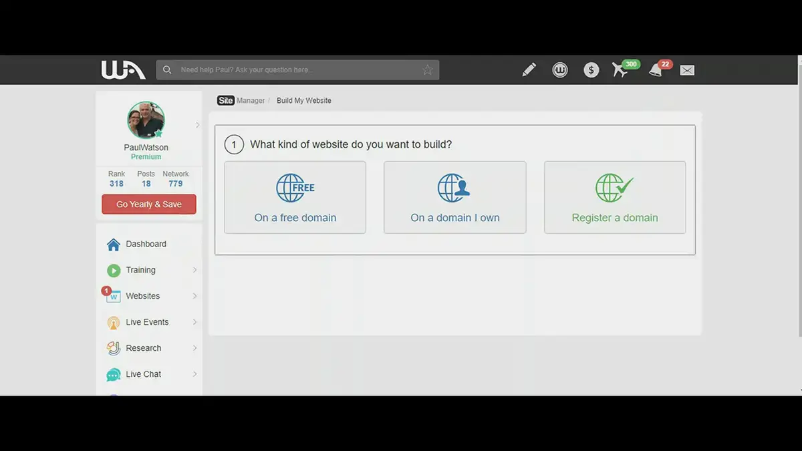802x451 pixels.
Task: Click the FREE globe icon
Action: [x=295, y=188]
